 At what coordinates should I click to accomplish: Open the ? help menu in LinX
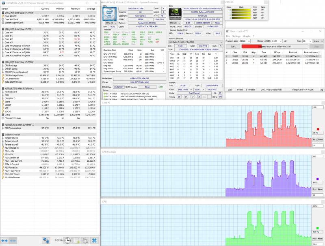click(x=253, y=36)
